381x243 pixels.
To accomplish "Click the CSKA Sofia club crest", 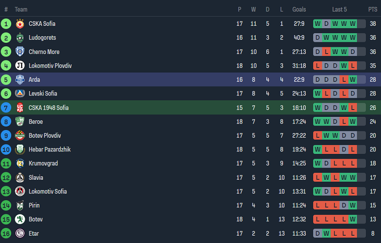I will coord(20,23).
